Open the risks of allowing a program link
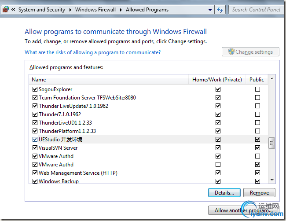This screenshot has width=286, height=221. 93,52
